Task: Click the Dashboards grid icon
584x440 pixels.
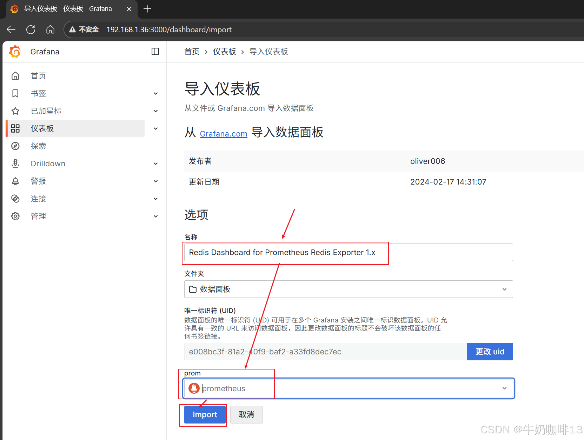Action: 15,128
